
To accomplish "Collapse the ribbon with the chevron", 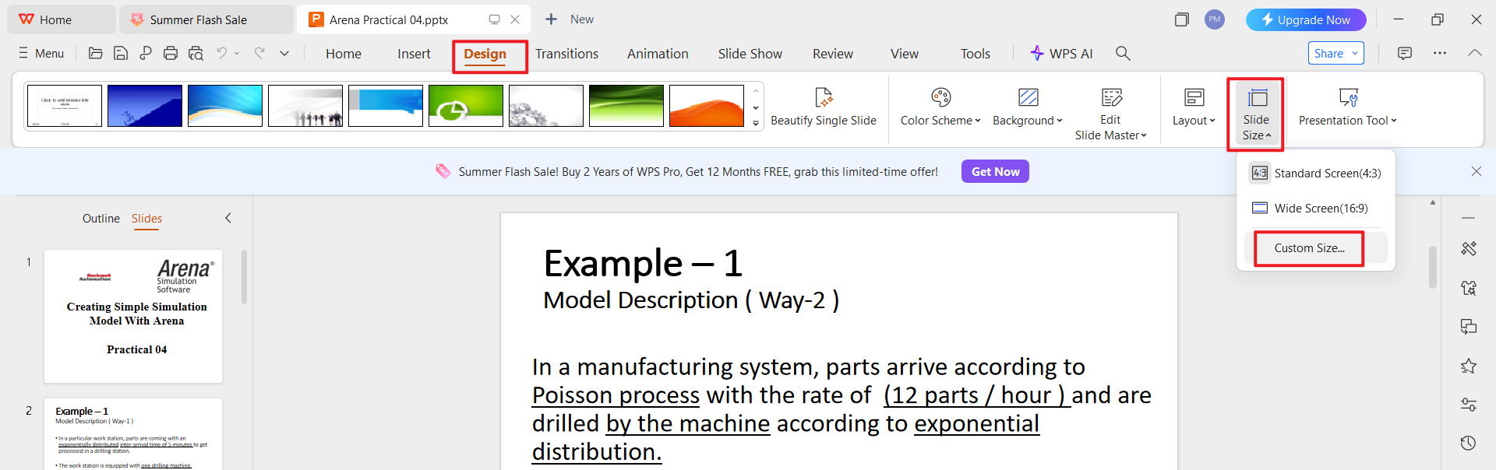I will coord(1474,53).
